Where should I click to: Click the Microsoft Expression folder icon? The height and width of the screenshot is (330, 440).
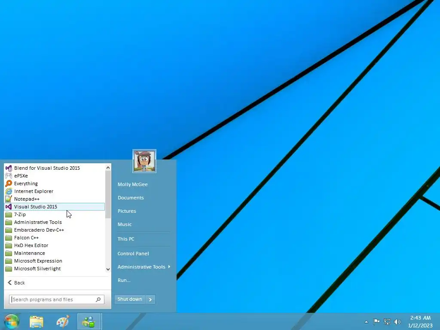coord(9,261)
